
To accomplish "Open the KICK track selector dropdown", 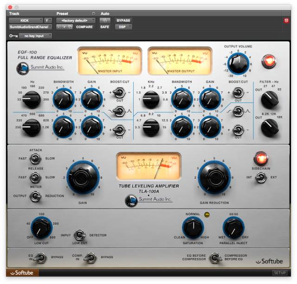I will point(26,20).
